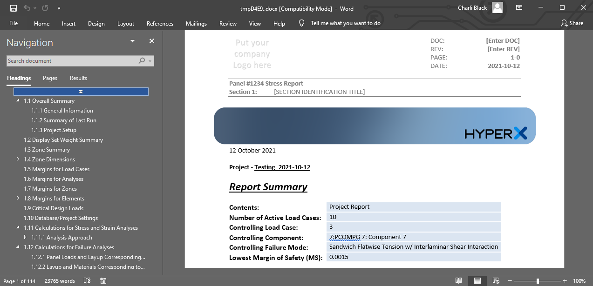Go to 1.4 Zone Dimensions heading
593x286 pixels.
(x=49, y=160)
